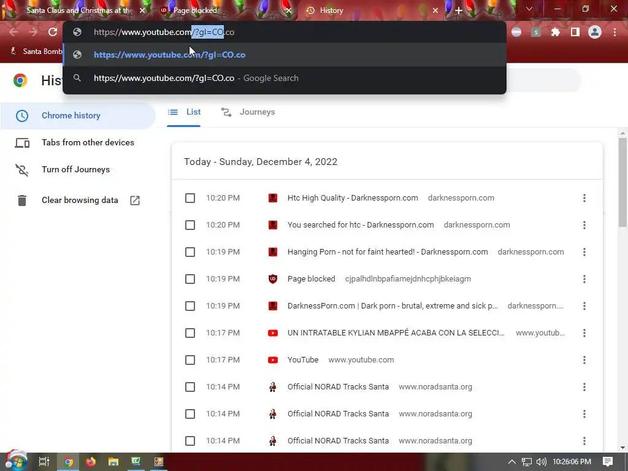Click the history page vertical scrollbar
The width and height of the screenshot is (628, 471).
[622, 182]
